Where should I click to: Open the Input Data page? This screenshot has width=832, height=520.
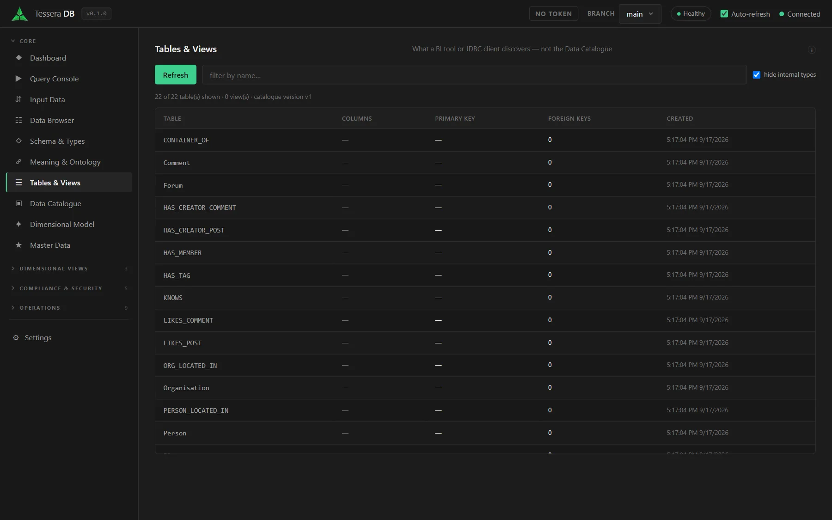pyautogui.click(x=69, y=99)
